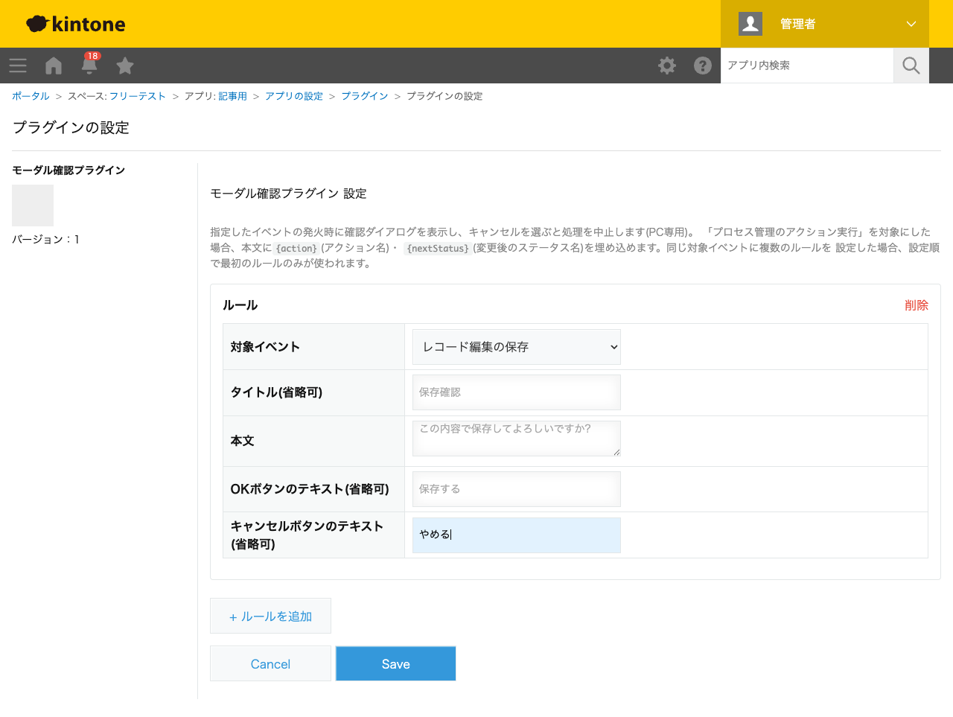This screenshot has height=717, width=953.
Task: Follow the フリーテスト space breadcrumb link
Action: [138, 96]
